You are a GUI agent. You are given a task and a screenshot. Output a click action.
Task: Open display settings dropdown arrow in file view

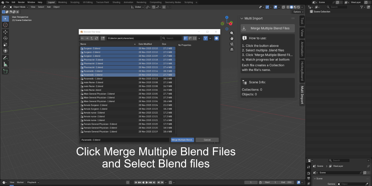(x=199, y=38)
